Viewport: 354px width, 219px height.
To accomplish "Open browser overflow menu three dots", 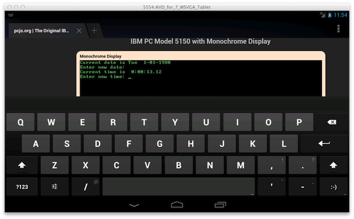I will point(339,29).
